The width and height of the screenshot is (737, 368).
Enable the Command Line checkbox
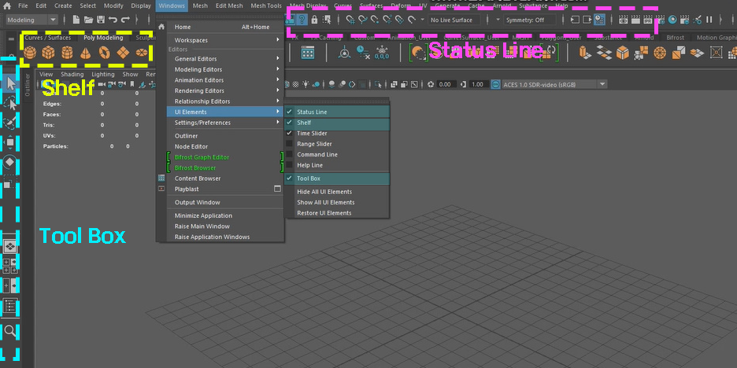pos(289,154)
